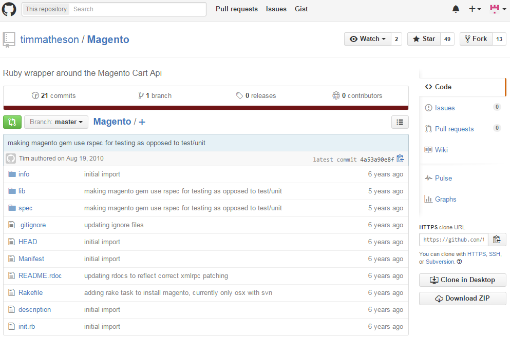Open the lib folder
The width and height of the screenshot is (510, 337).
22,191
